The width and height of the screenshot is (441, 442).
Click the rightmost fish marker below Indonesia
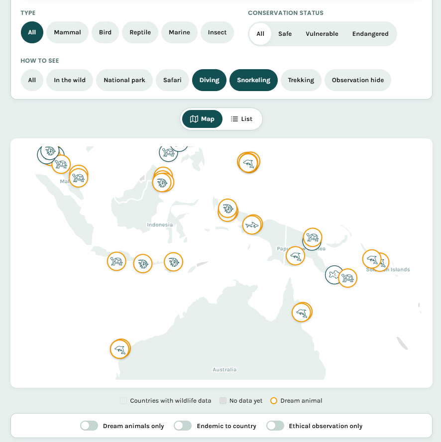pyautogui.click(x=173, y=262)
